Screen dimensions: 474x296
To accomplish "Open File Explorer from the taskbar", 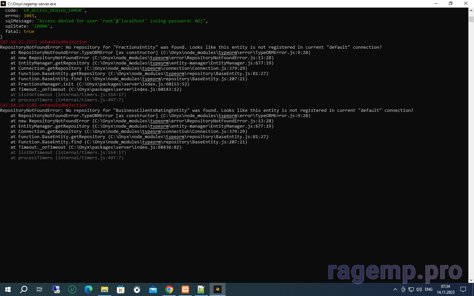I will click(x=105, y=289).
